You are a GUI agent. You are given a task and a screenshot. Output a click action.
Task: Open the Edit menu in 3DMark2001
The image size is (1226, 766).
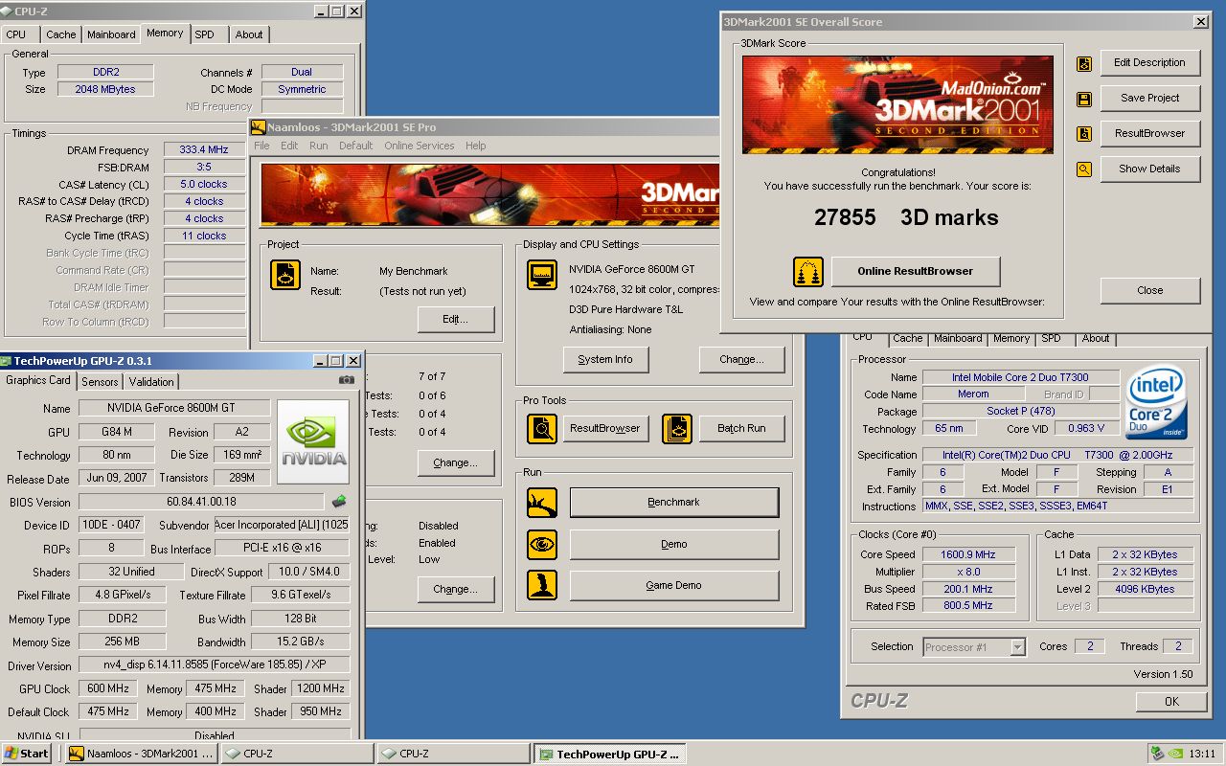click(x=289, y=146)
